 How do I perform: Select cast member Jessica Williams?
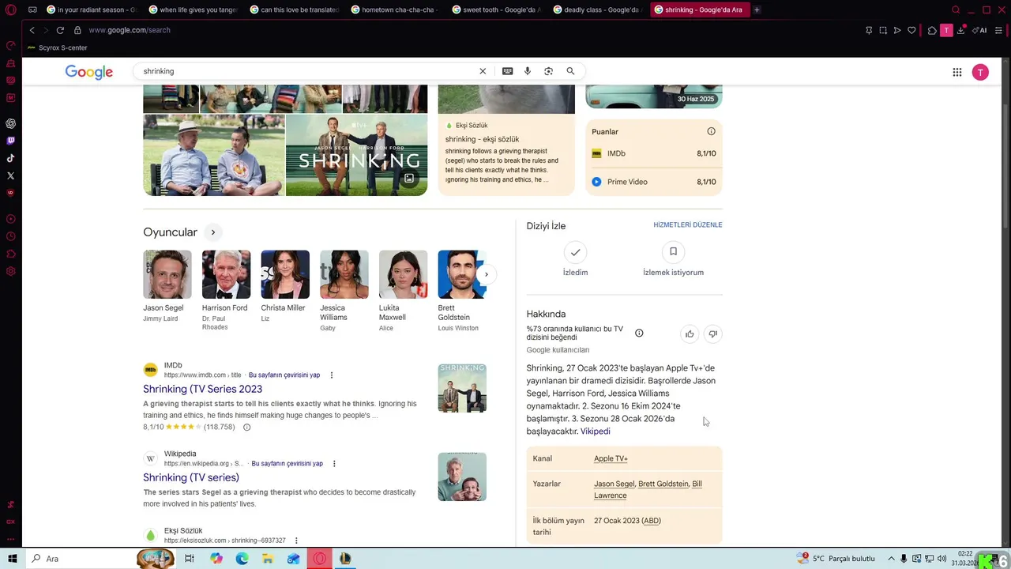point(344,290)
